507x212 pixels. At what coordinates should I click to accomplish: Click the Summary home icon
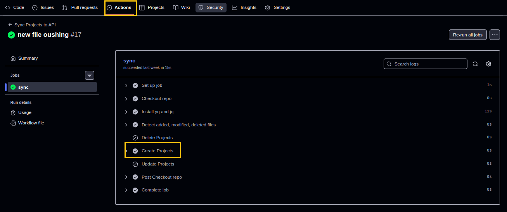(x=13, y=58)
